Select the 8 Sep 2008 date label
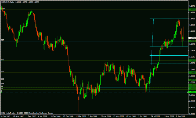Viewport: 196px width, 118px height. point(181,116)
